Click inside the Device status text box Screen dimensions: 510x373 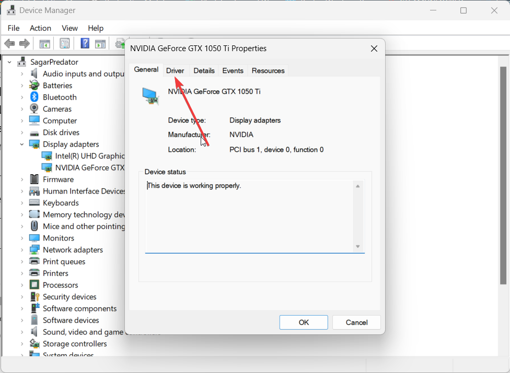coord(249,216)
